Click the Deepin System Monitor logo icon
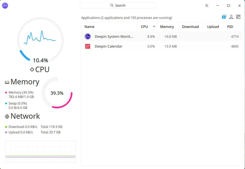This screenshot has width=245, height=169. (5, 6)
